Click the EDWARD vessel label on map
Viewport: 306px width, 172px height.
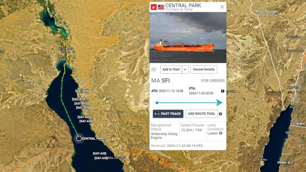(x=299, y=124)
